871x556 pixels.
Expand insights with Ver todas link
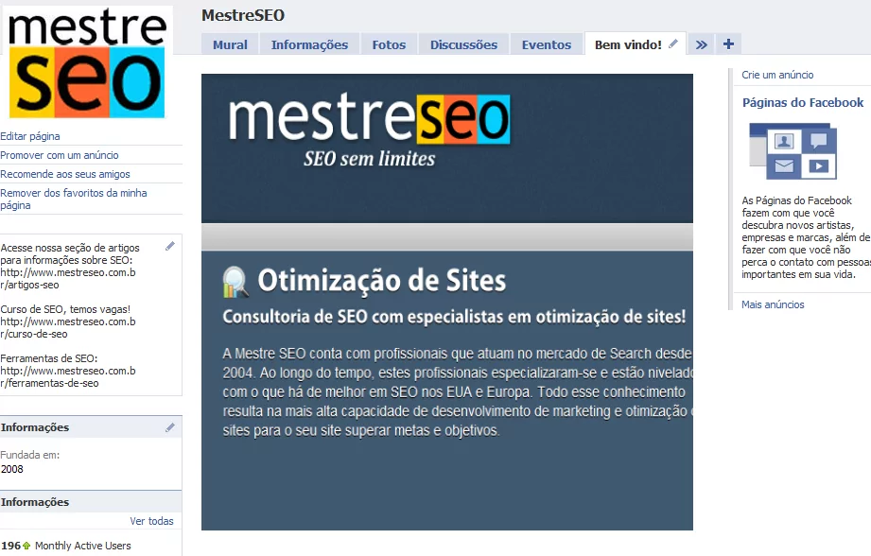coord(151,521)
